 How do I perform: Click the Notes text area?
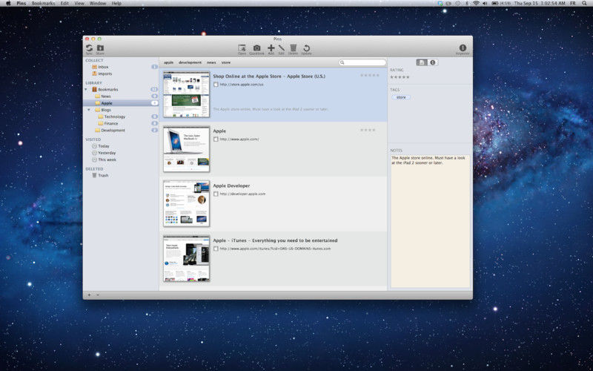click(431, 221)
